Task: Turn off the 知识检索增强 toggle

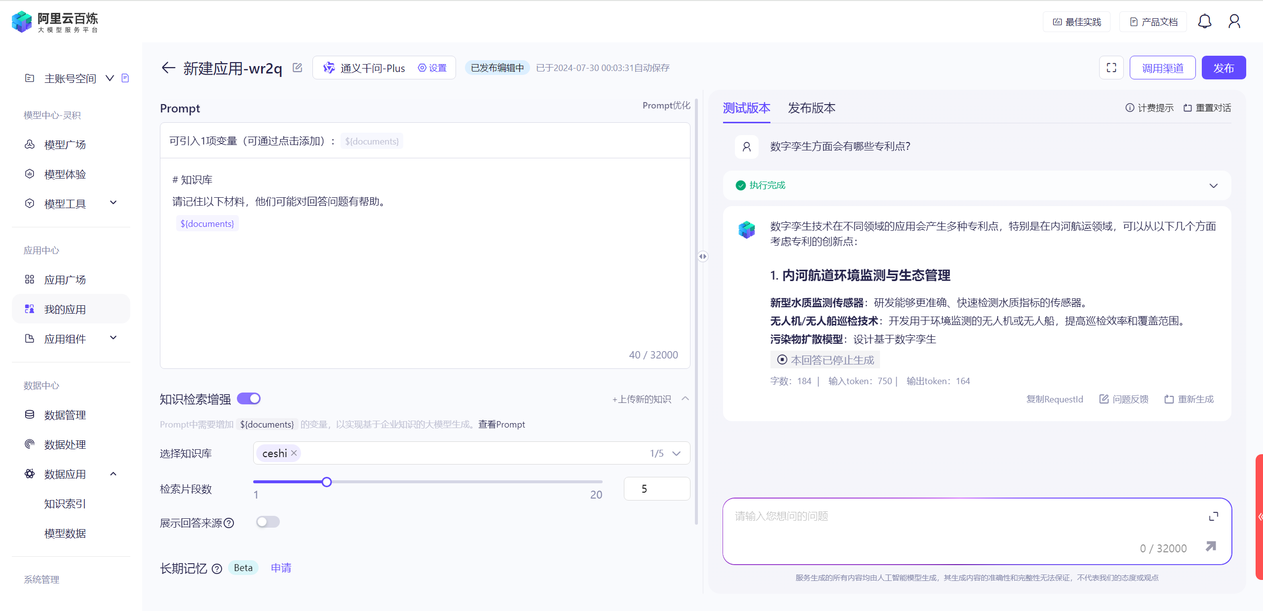Action: tap(249, 398)
